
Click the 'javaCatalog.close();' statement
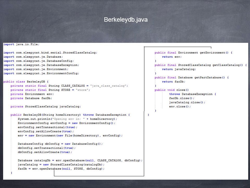tap(187, 102)
